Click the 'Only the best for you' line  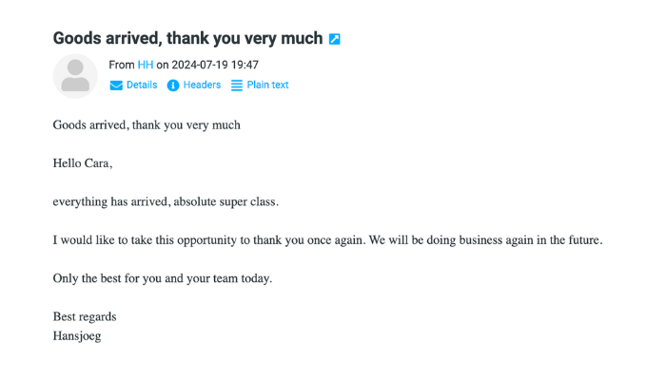coord(163,278)
